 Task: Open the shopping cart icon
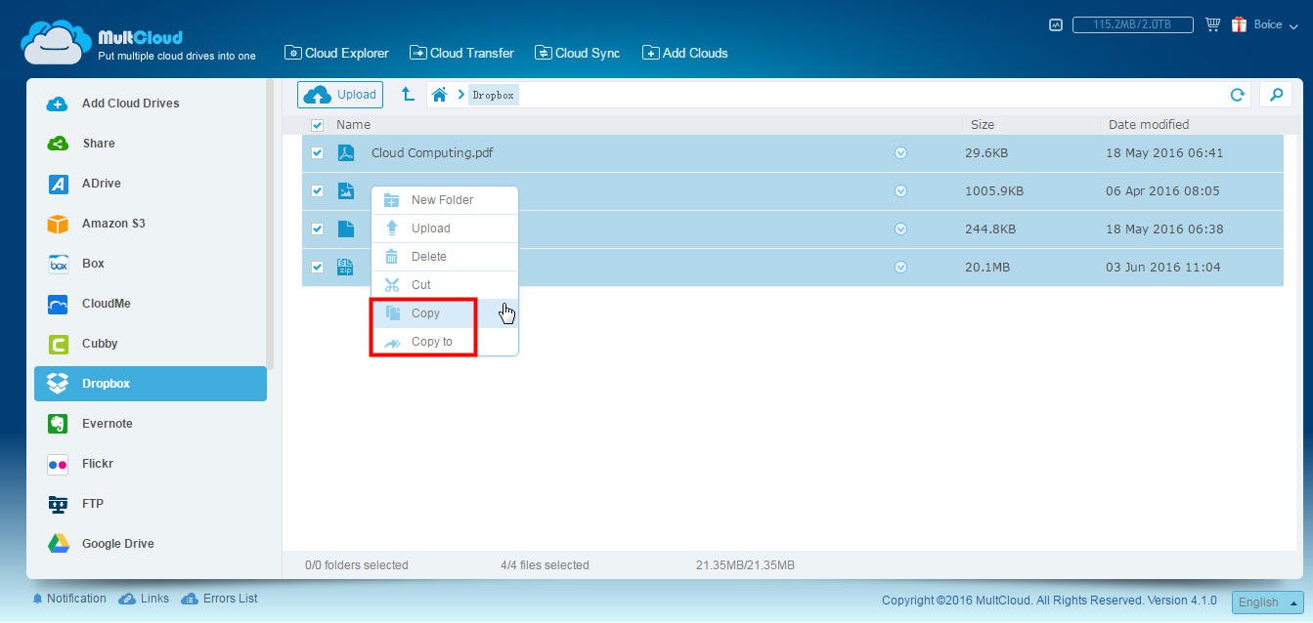click(x=1213, y=24)
